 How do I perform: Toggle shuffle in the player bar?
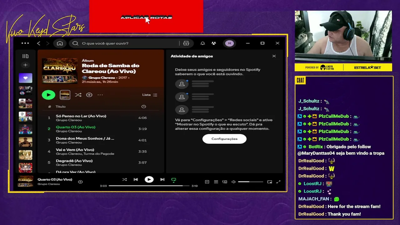click(125, 179)
